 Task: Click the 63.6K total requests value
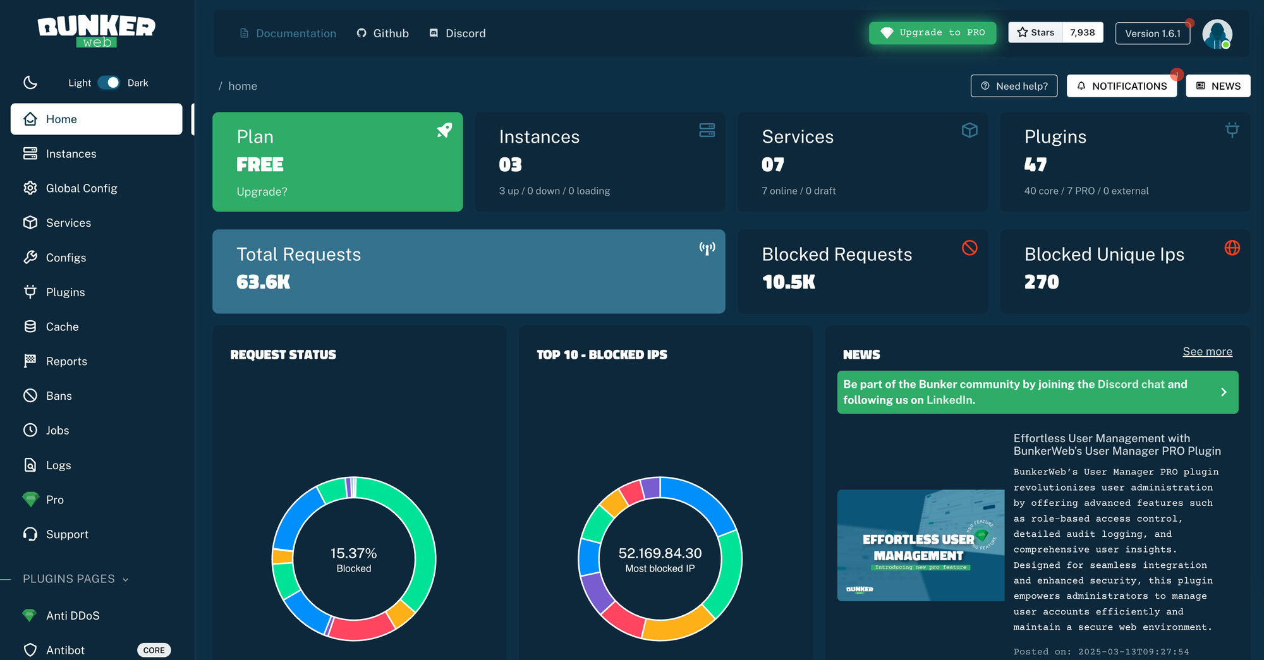tap(264, 282)
